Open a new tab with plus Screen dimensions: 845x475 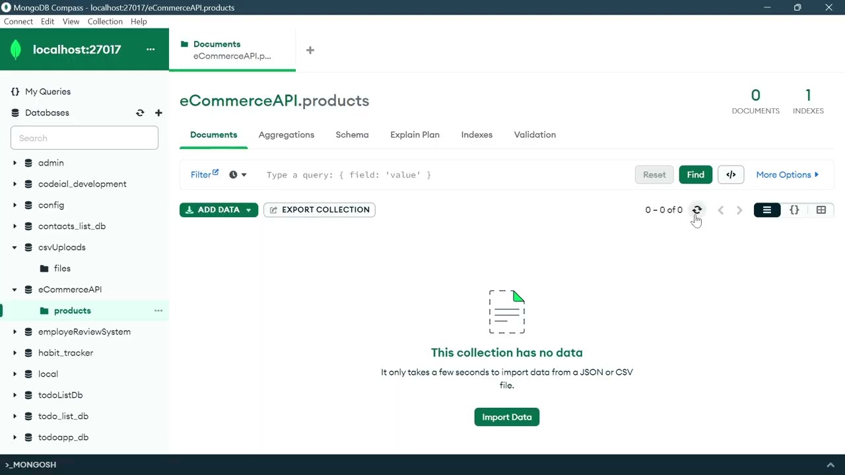tap(310, 50)
